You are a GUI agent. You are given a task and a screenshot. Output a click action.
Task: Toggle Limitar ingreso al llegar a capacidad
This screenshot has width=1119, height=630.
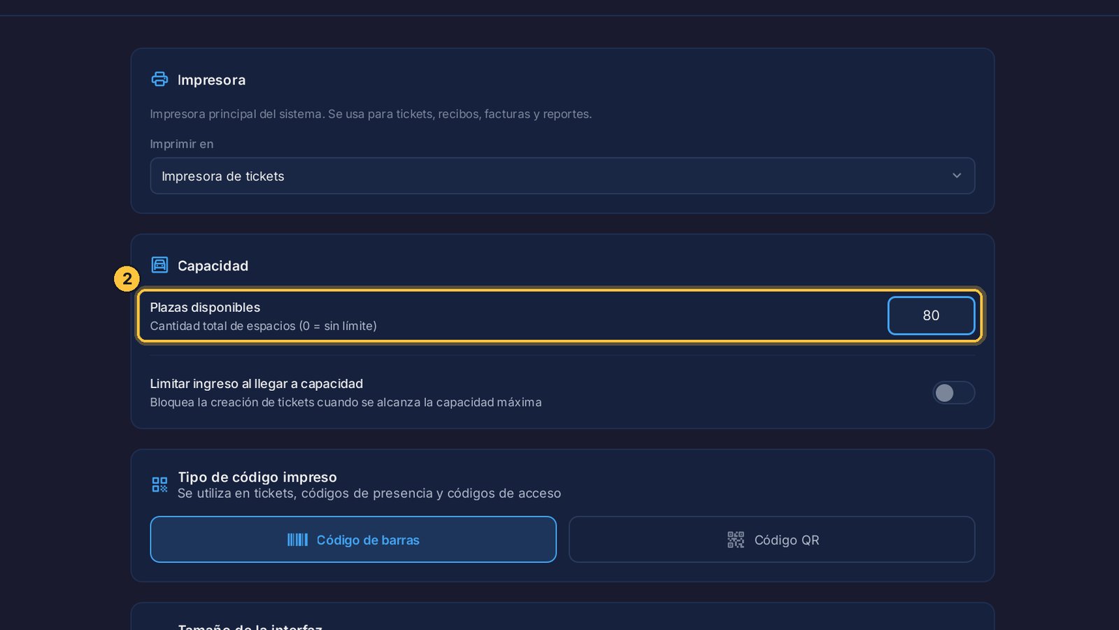point(953,393)
